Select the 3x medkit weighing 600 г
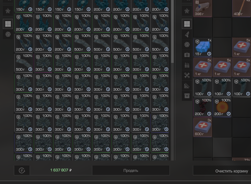This screenshot has height=184, width=251. [x=202, y=127]
